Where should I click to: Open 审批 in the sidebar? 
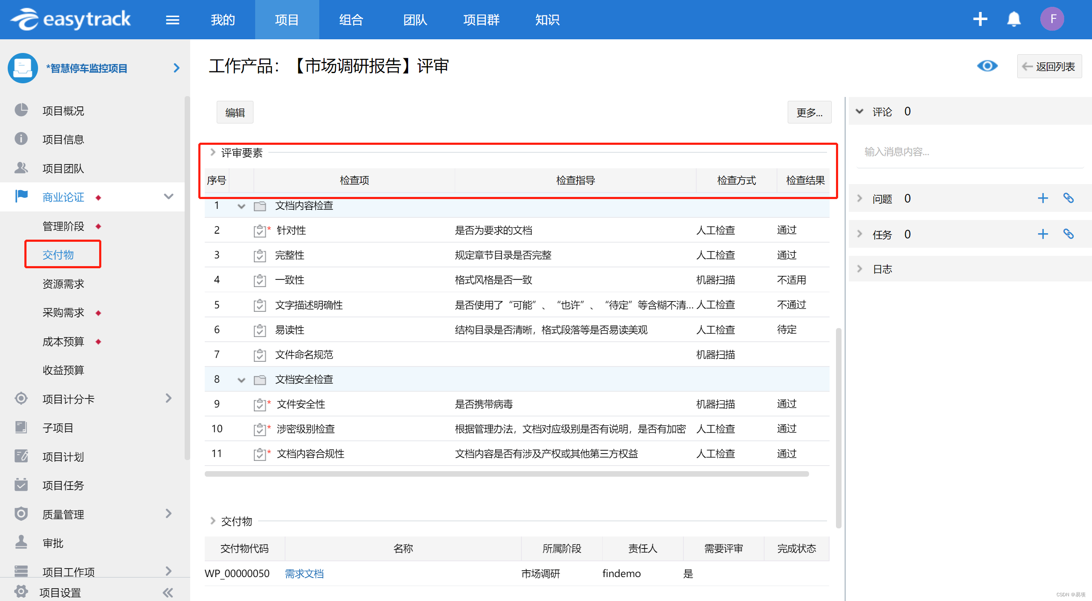click(x=53, y=543)
